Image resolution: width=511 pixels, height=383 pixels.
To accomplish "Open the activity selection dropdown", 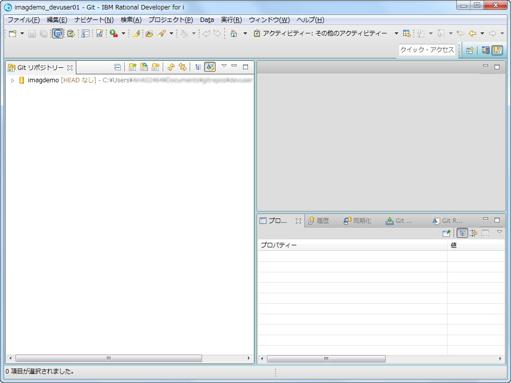I will coord(396,33).
